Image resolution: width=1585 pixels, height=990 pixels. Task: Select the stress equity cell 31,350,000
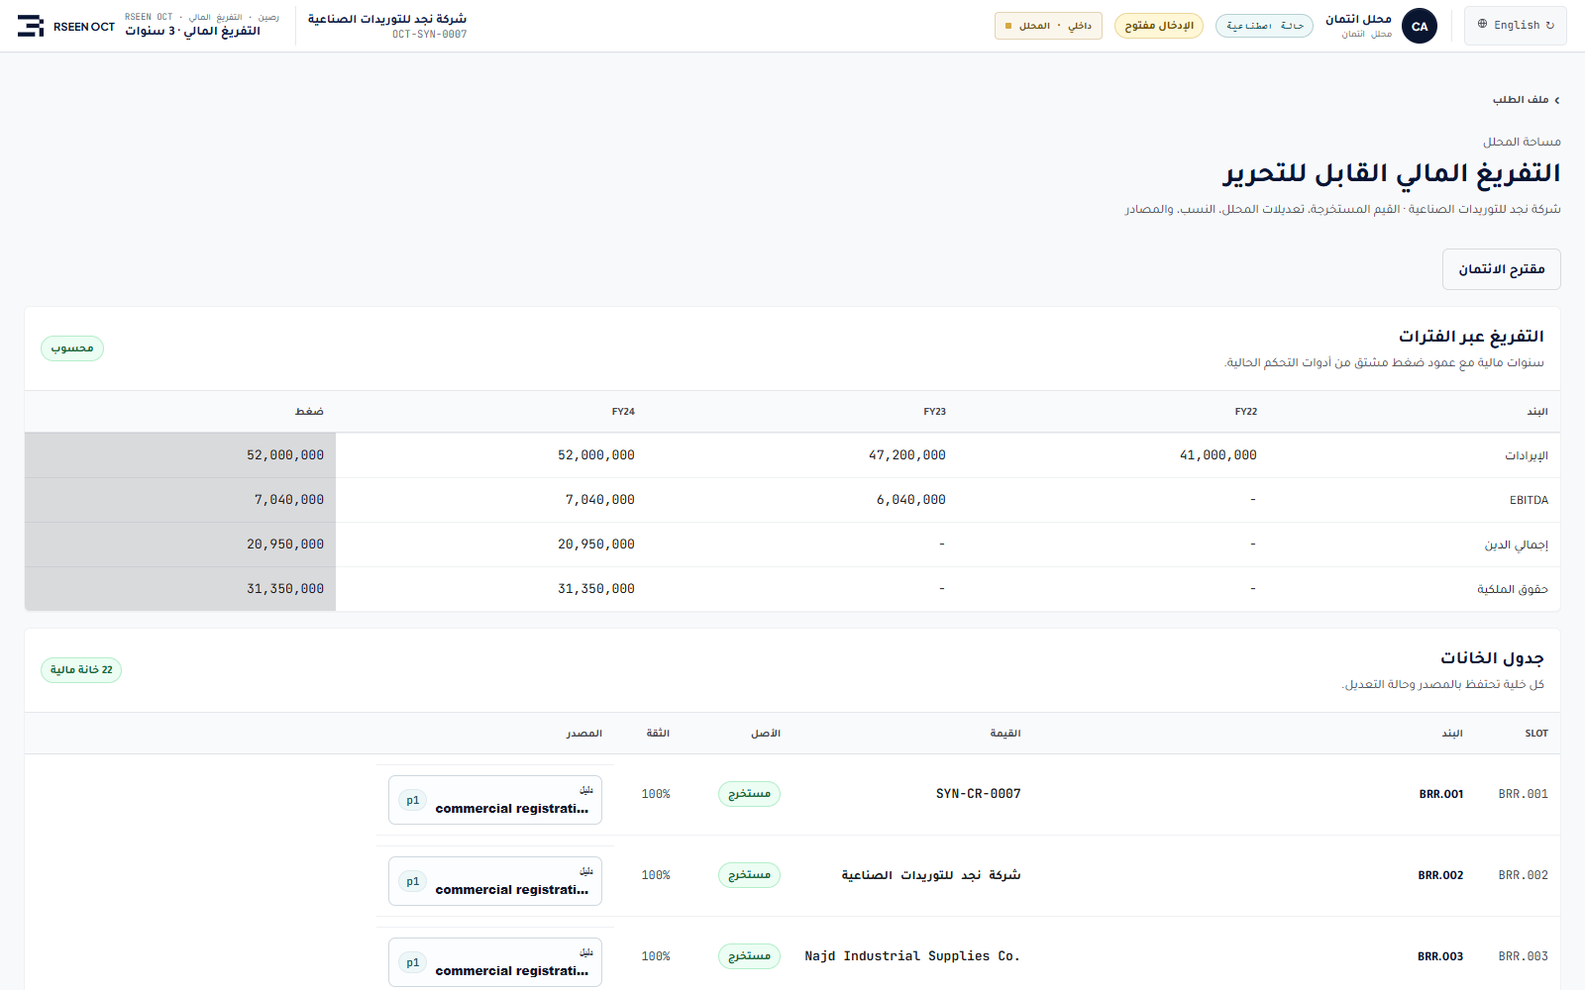coord(284,589)
